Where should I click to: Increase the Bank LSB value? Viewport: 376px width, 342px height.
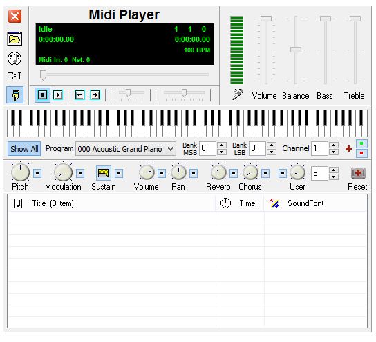[x=272, y=145]
